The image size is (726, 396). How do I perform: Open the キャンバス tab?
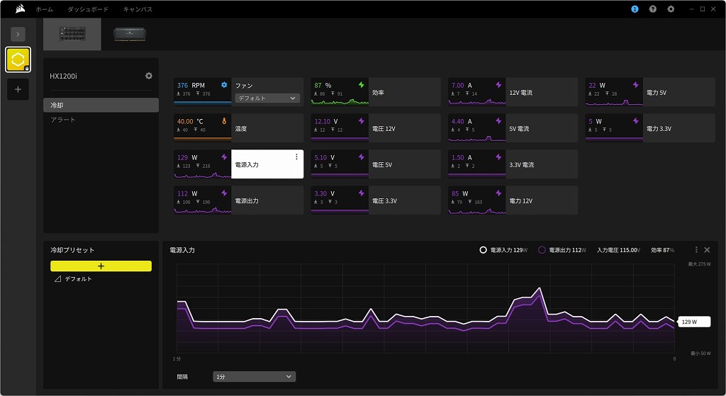click(138, 9)
